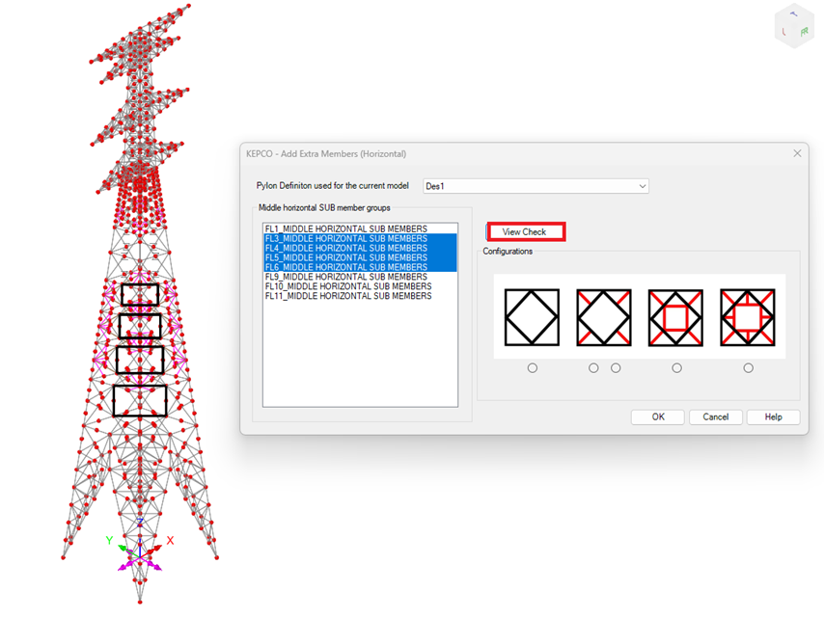
Task: Select radio button under third configuration
Action: 676,368
